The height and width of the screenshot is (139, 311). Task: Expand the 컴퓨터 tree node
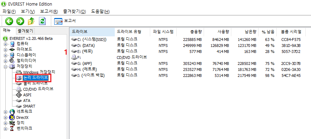click(x=5, y=44)
